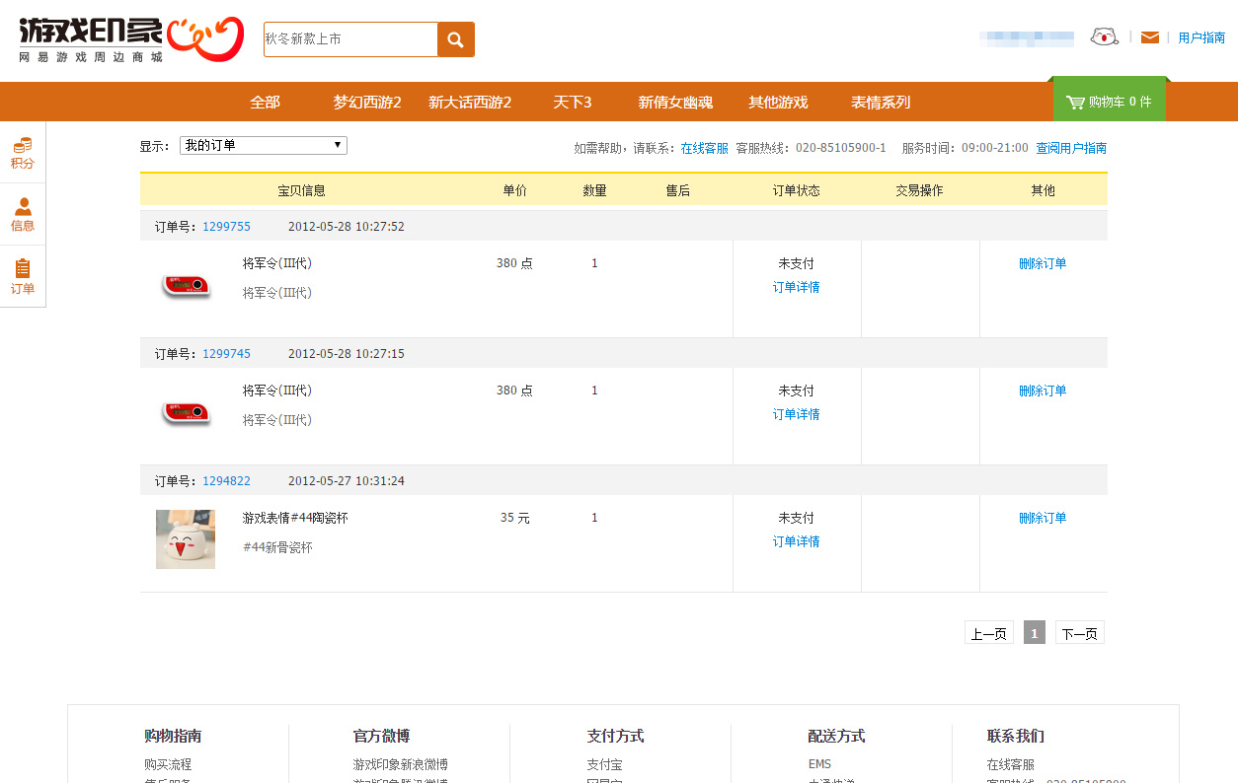Click the blurred username in header
Viewport: 1238px width, 783px height.
point(1027,38)
